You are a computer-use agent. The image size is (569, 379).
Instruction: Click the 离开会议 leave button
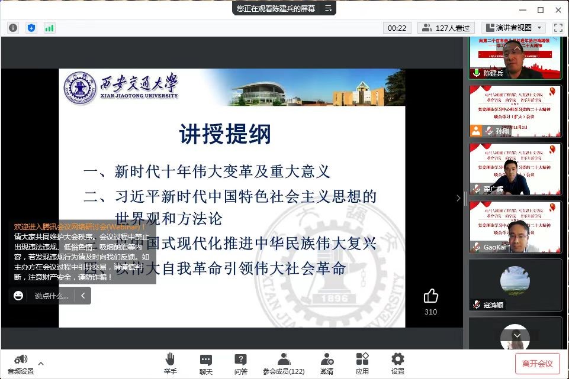(x=537, y=363)
